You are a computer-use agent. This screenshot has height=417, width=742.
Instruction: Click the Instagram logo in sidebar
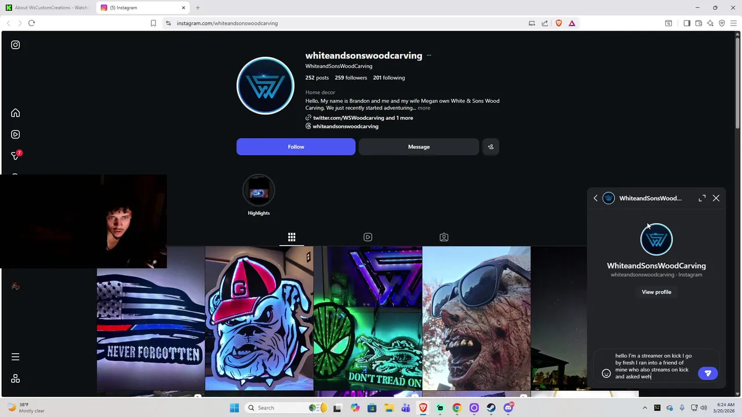click(16, 45)
